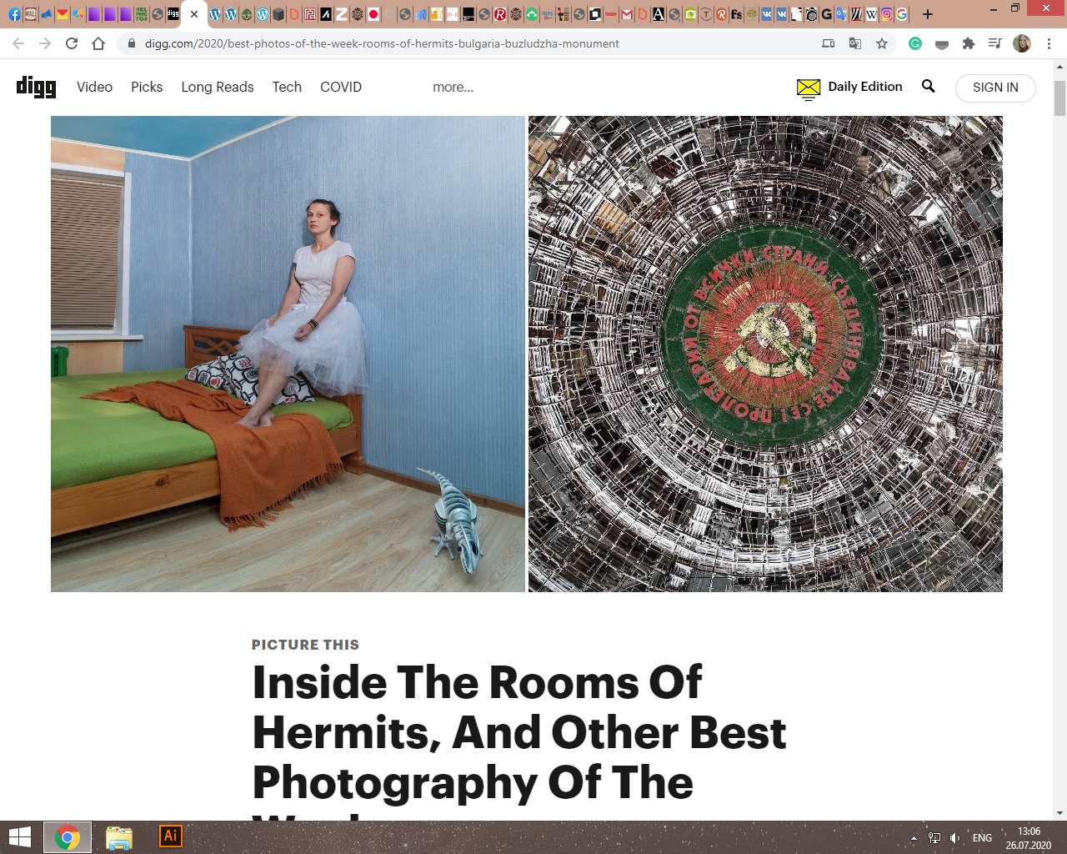Go to the browser home page

click(x=98, y=43)
